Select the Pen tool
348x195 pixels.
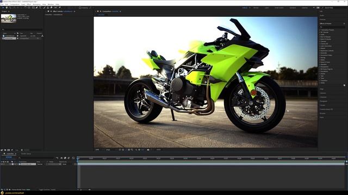click(36, 8)
